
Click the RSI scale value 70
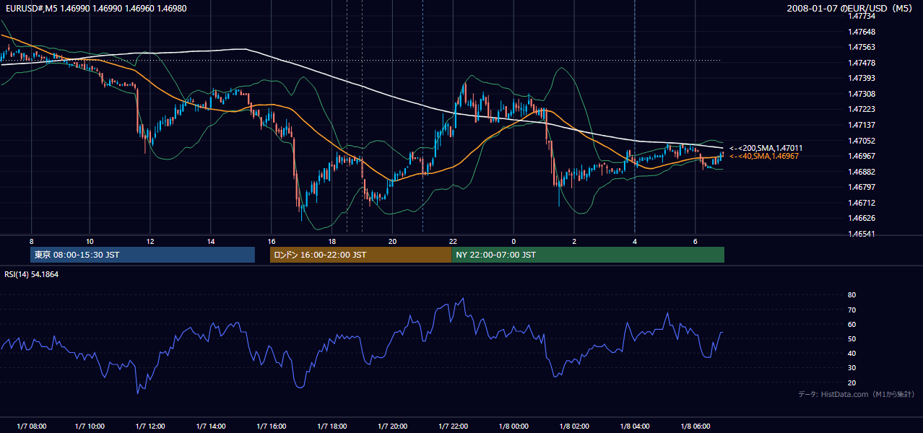[851, 310]
